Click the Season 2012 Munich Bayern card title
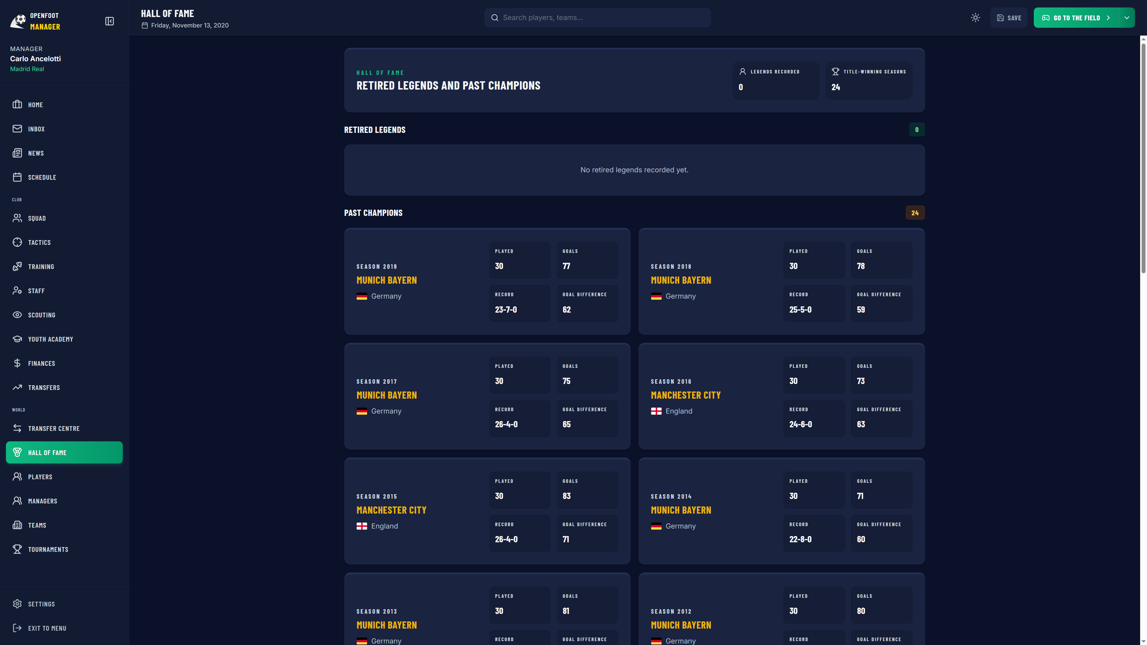This screenshot has height=645, width=1147. 681,625
